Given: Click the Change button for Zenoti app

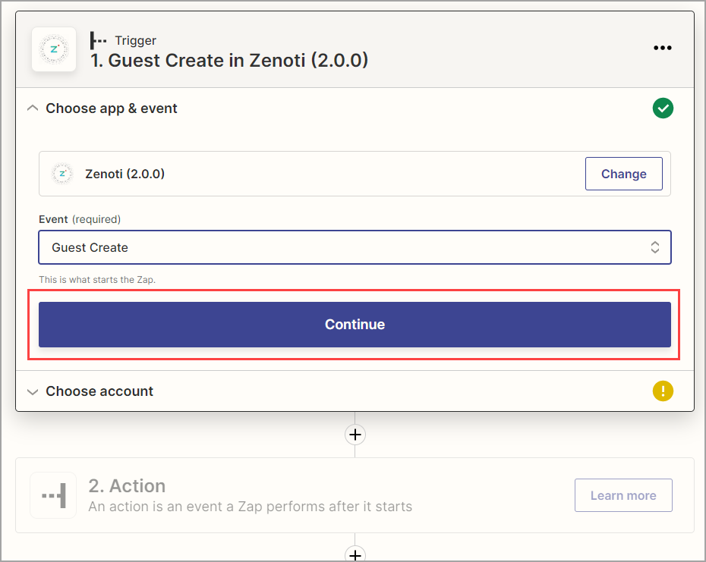Looking at the screenshot, I should click(623, 174).
